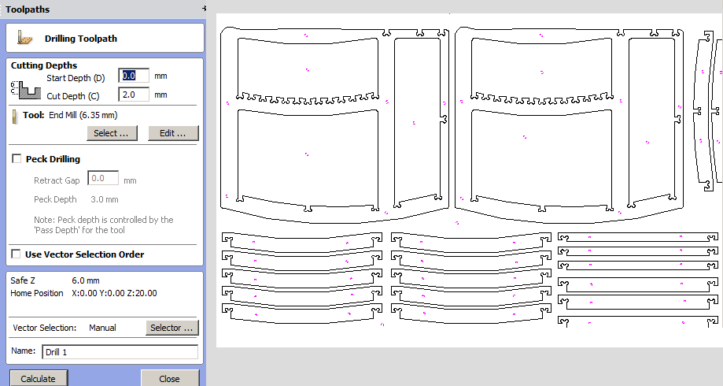Click the Vector Selection Manual text
This screenshot has height=386, width=723.
(102, 328)
